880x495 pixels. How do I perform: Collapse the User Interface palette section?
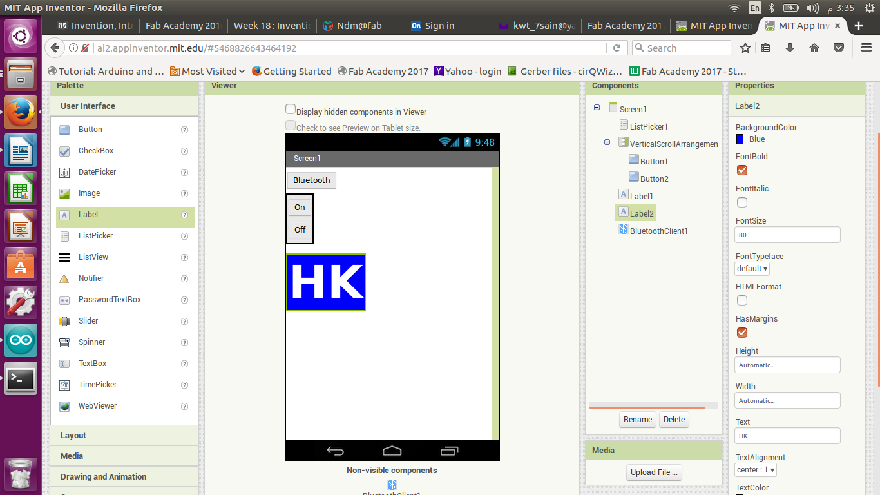point(124,106)
